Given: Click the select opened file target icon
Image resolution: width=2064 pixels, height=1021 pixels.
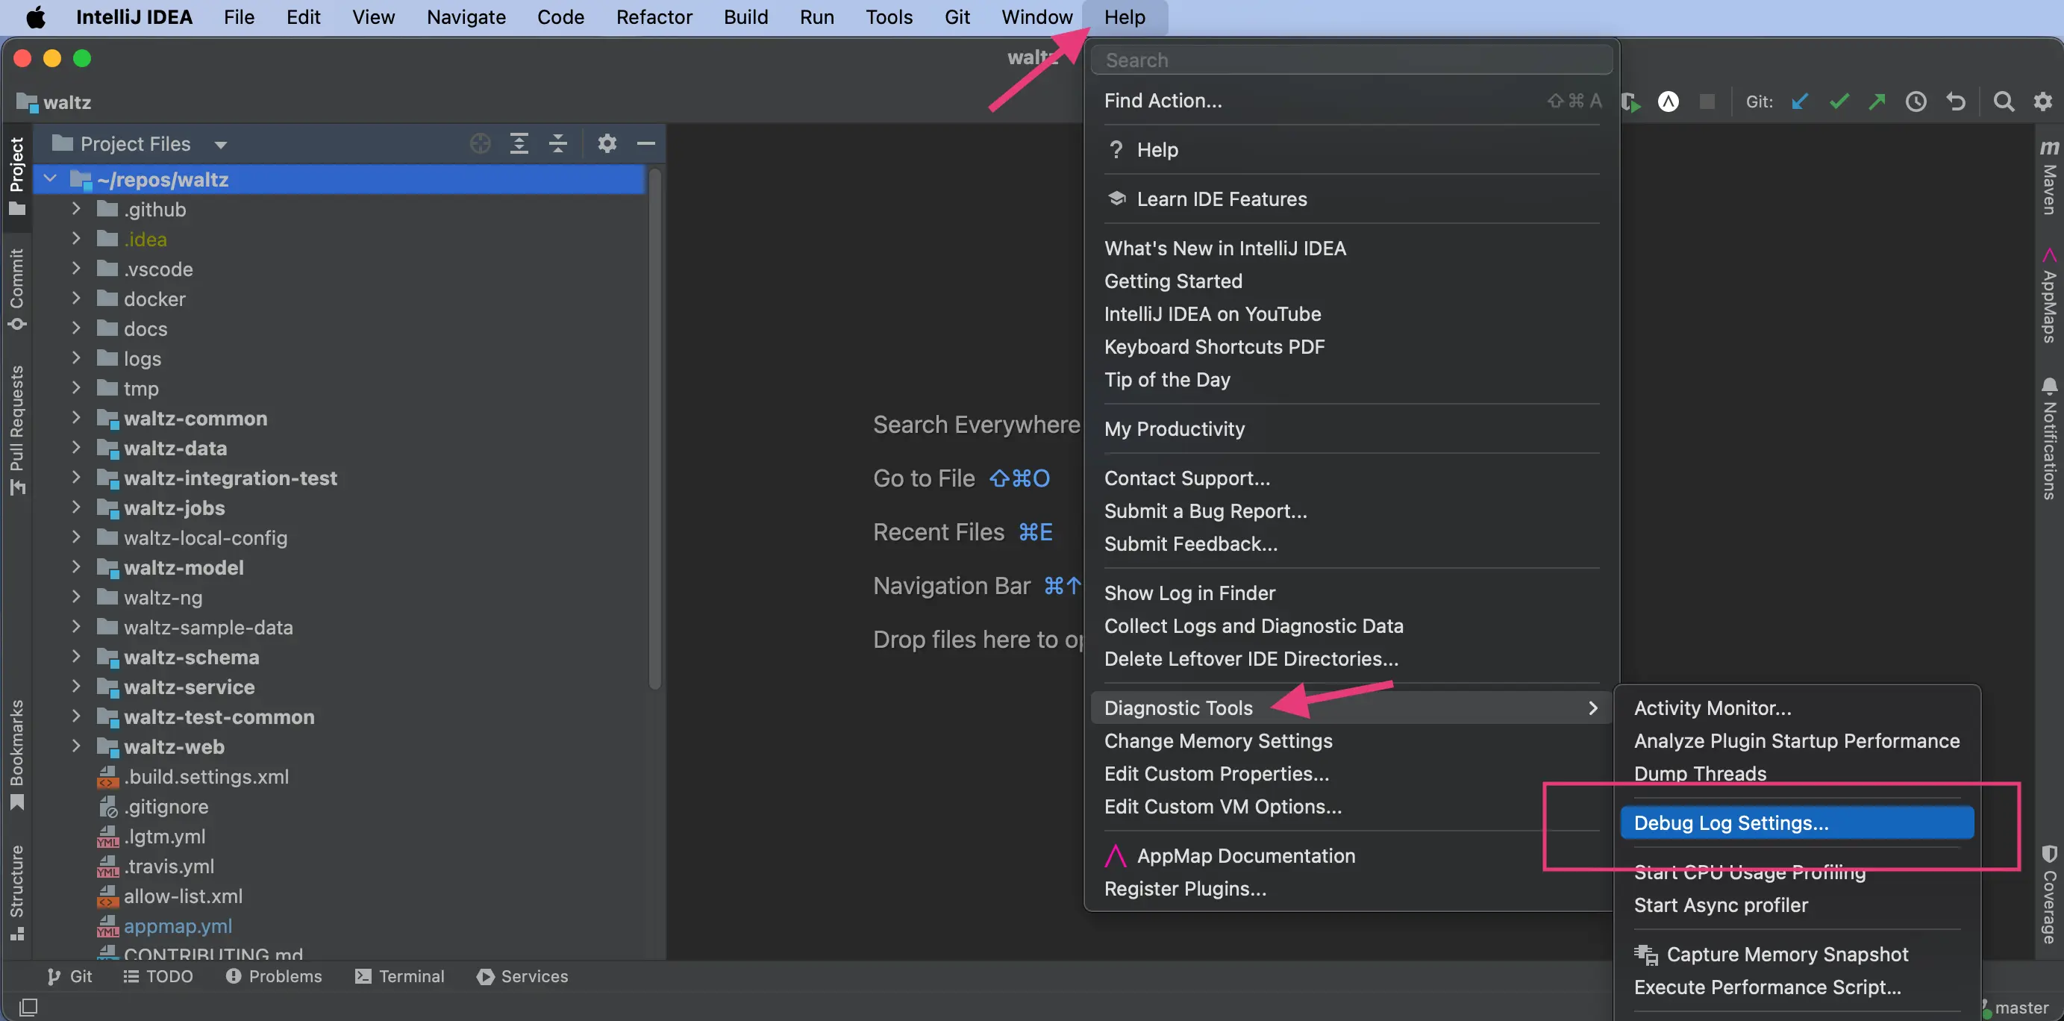Looking at the screenshot, I should tap(480, 143).
